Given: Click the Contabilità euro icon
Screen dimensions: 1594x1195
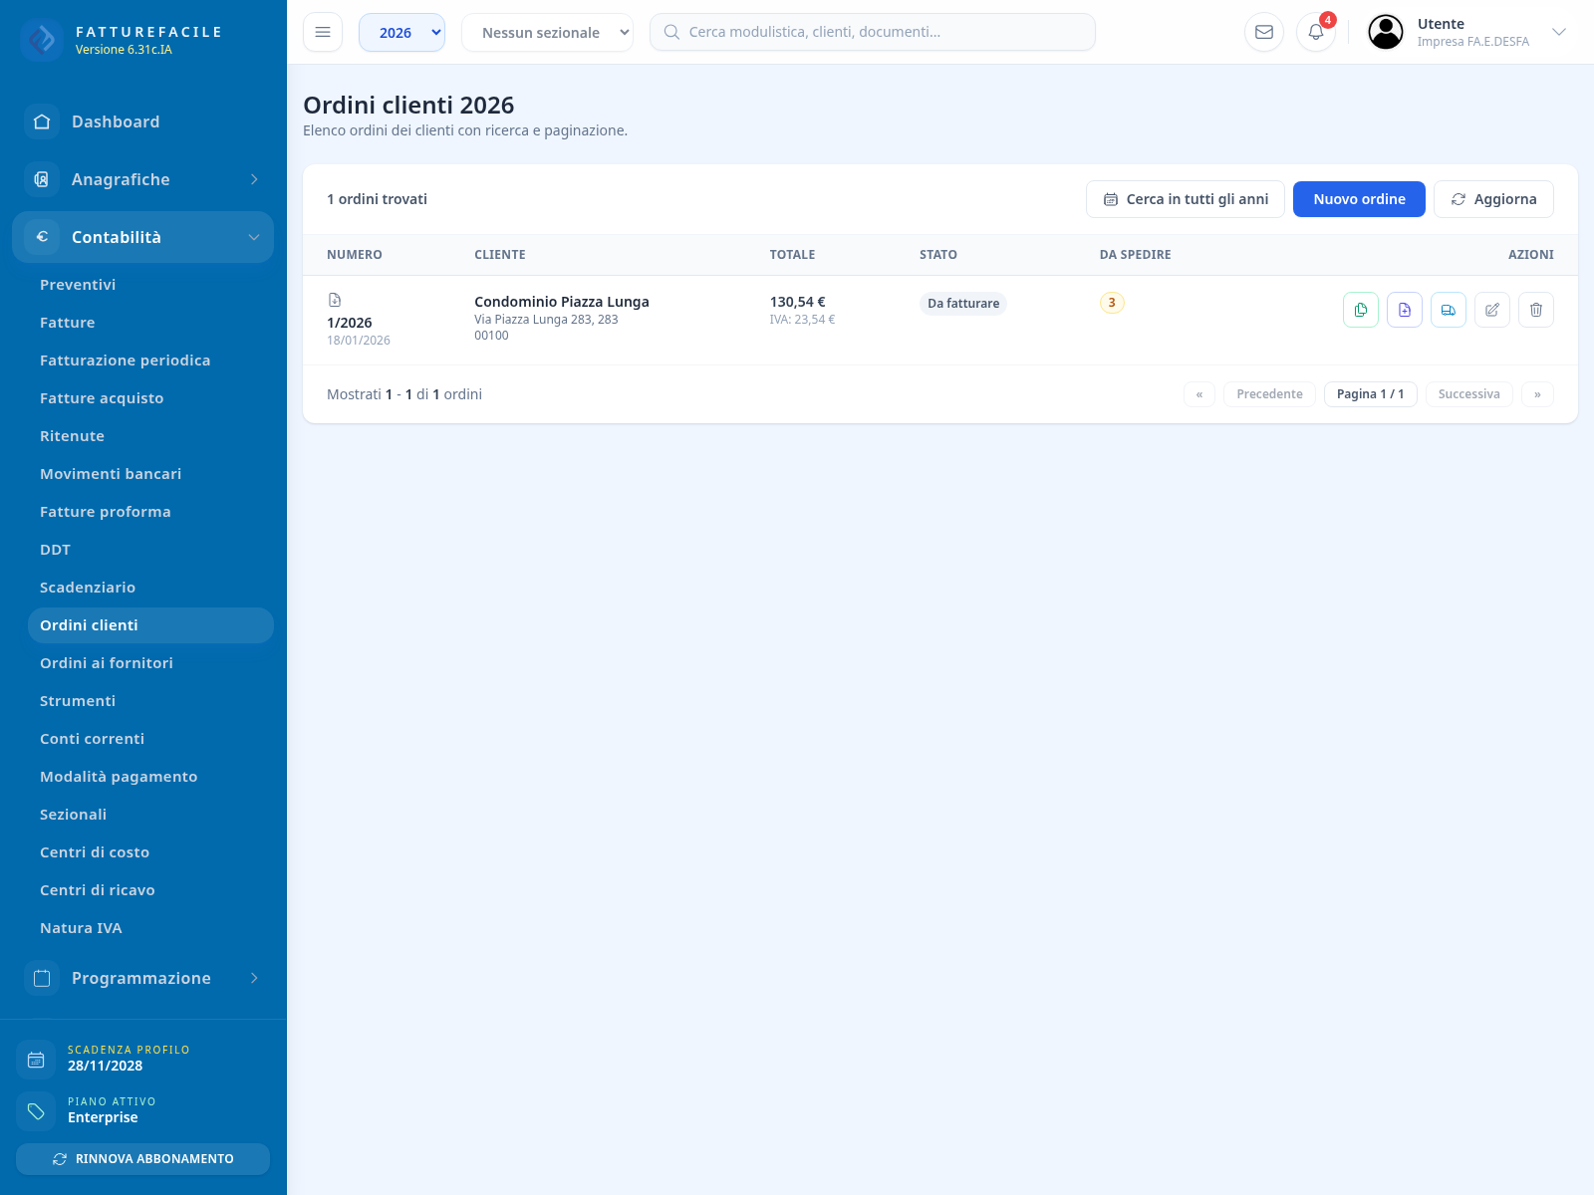Looking at the screenshot, I should (x=42, y=237).
